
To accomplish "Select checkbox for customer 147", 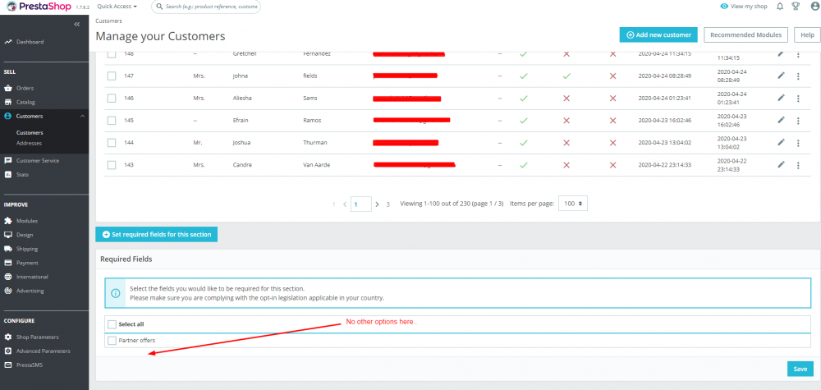I will tap(112, 76).
